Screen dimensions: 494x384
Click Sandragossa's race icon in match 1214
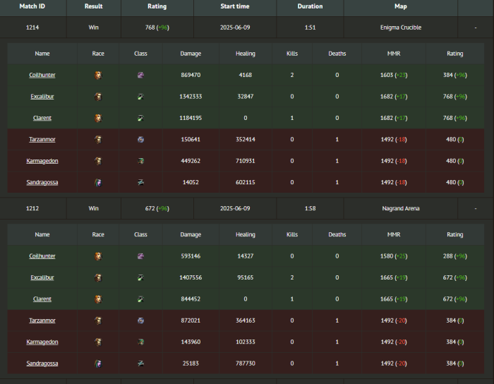[97, 182]
